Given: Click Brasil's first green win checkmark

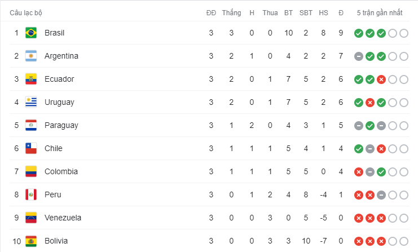Looking at the screenshot, I should point(359,33).
